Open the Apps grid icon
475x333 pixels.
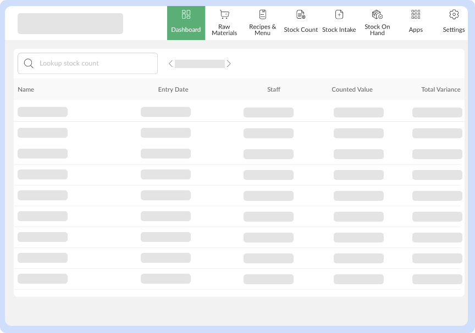point(416,14)
